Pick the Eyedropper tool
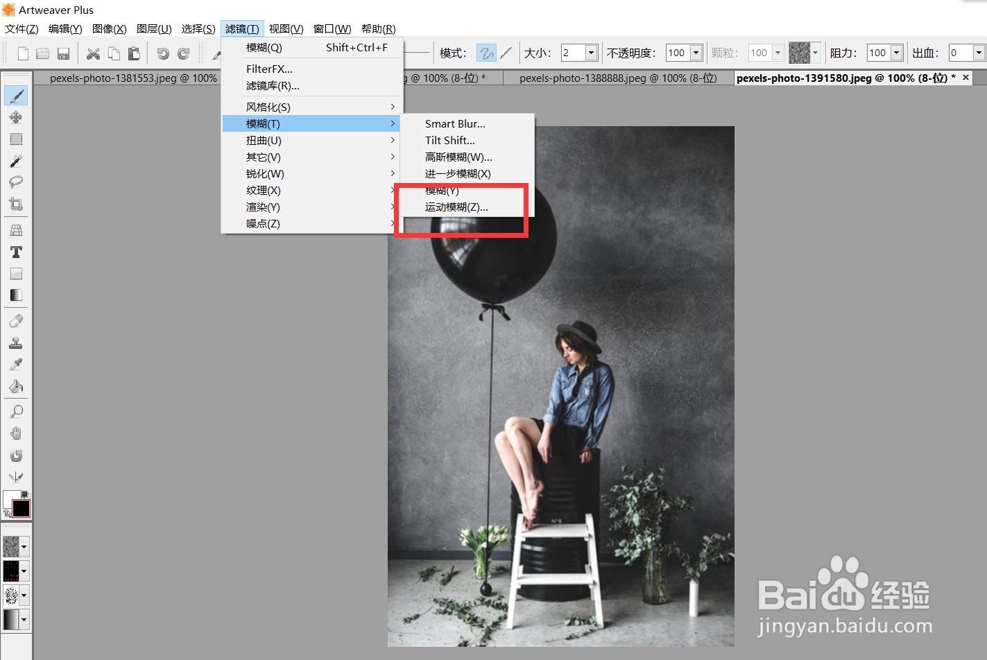The height and width of the screenshot is (660, 987). 16,365
